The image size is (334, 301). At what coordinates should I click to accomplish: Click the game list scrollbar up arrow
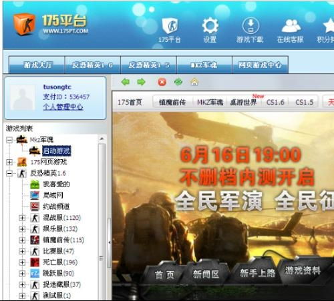[102, 139]
